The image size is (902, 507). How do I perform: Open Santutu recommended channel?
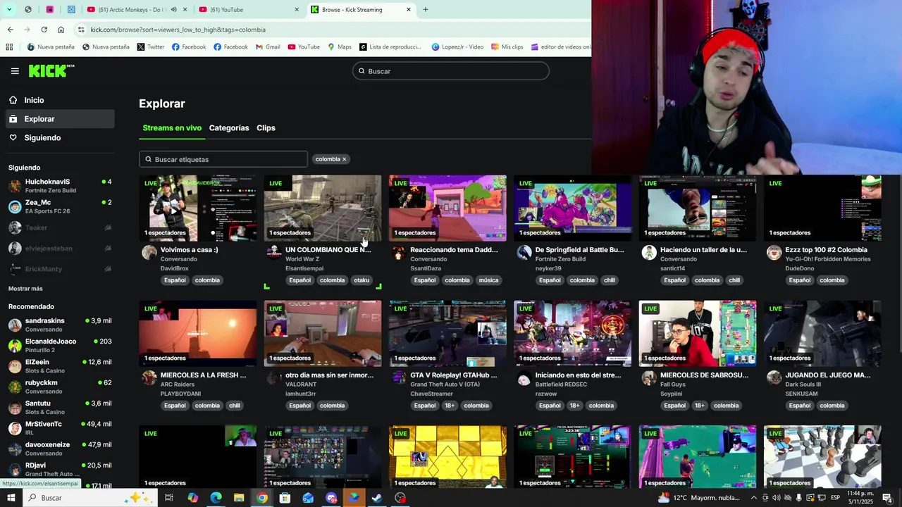[x=60, y=407]
